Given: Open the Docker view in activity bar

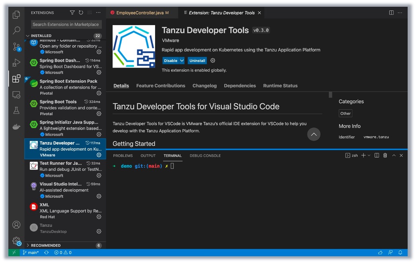Looking at the screenshot, I should point(16,127).
